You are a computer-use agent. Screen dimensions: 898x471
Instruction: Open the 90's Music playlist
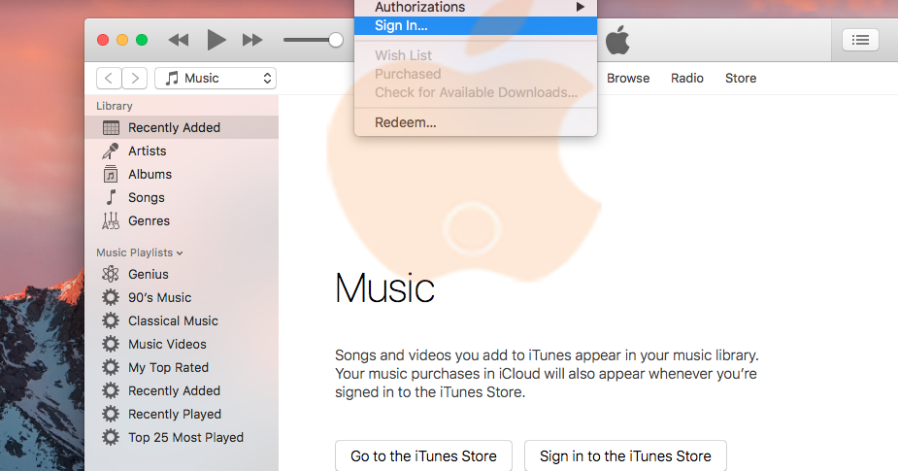pyautogui.click(x=182, y=297)
